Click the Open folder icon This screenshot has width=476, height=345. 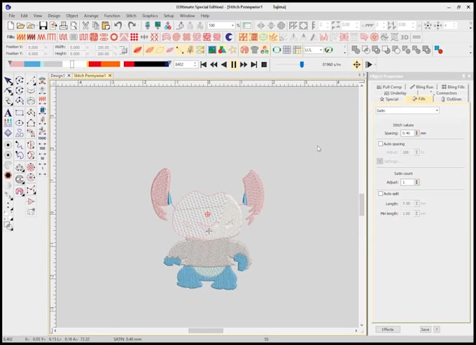click(x=20, y=26)
